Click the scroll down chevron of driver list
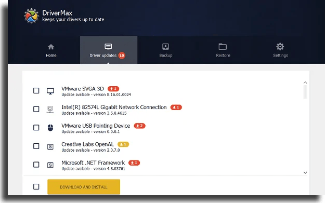The image size is (325, 203). (305, 172)
